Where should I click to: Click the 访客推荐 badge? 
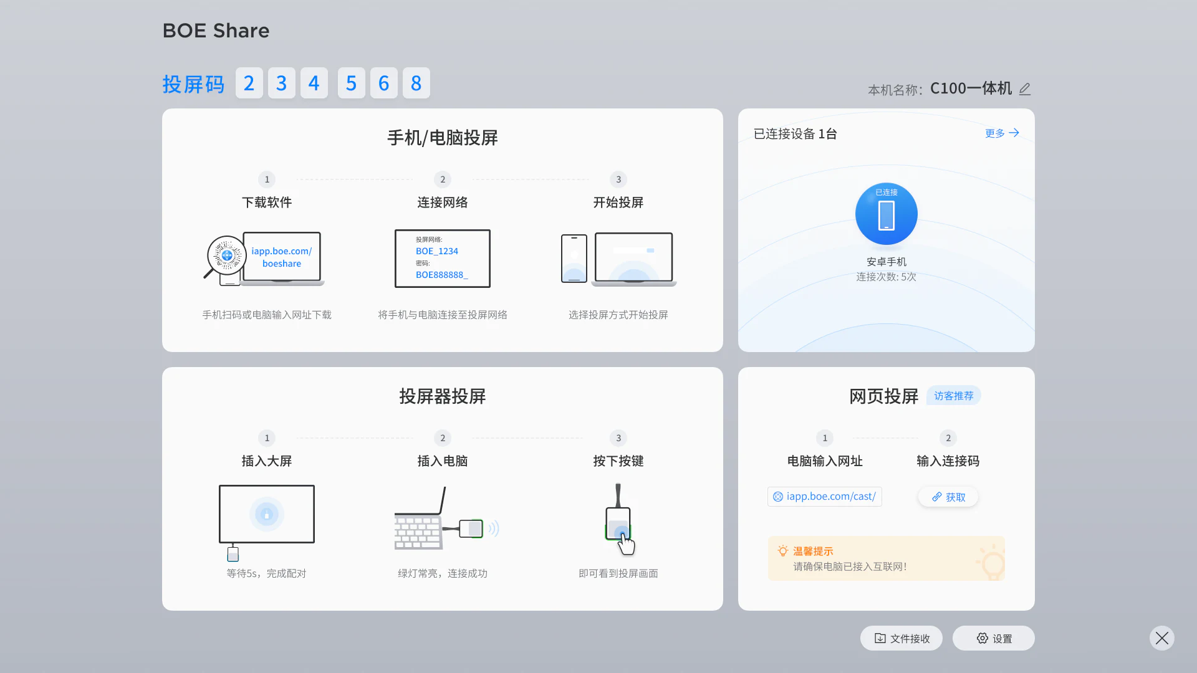pos(953,396)
